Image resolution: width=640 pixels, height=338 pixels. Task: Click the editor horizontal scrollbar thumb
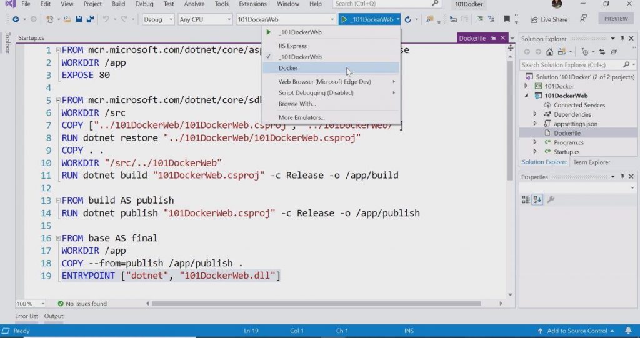pyautogui.click(x=316, y=304)
